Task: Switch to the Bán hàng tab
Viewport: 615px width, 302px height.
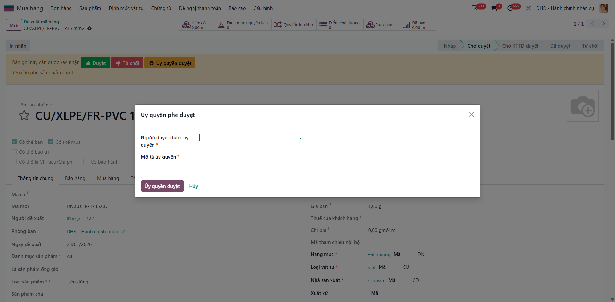Action: [x=75, y=178]
